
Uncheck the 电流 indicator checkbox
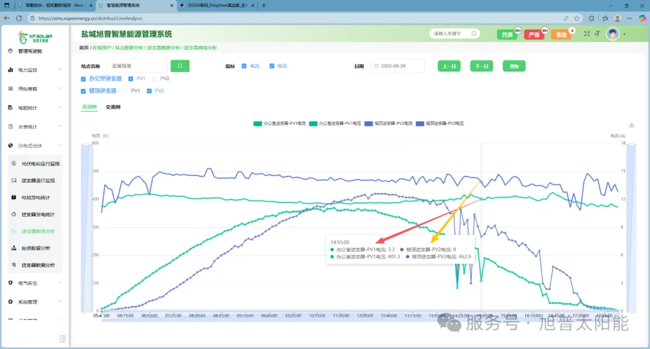[x=244, y=66]
